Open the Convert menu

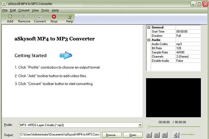click(24, 10)
